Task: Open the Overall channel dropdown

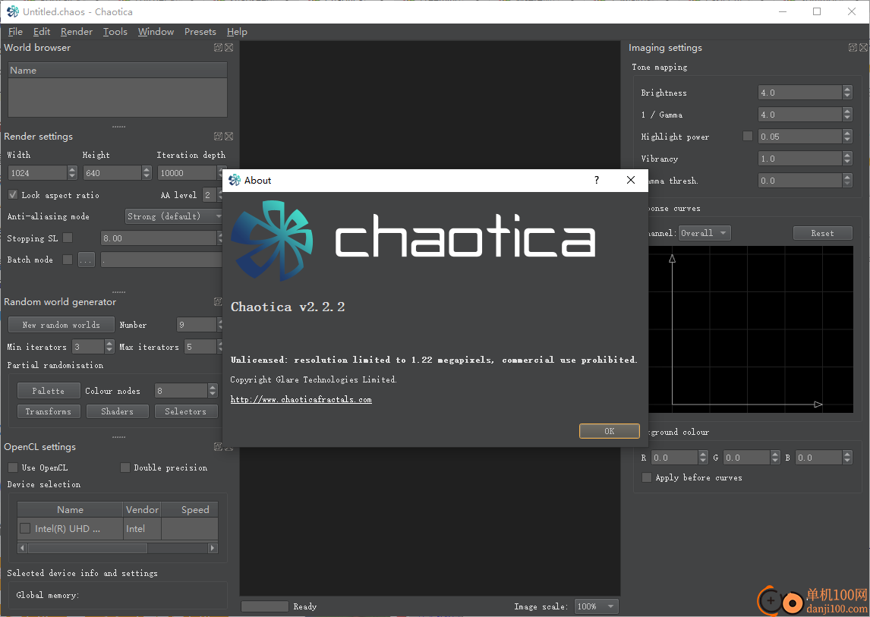Action: [x=705, y=233]
